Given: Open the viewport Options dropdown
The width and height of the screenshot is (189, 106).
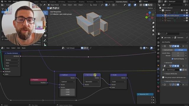Looking at the screenshot, I should click(151, 8).
